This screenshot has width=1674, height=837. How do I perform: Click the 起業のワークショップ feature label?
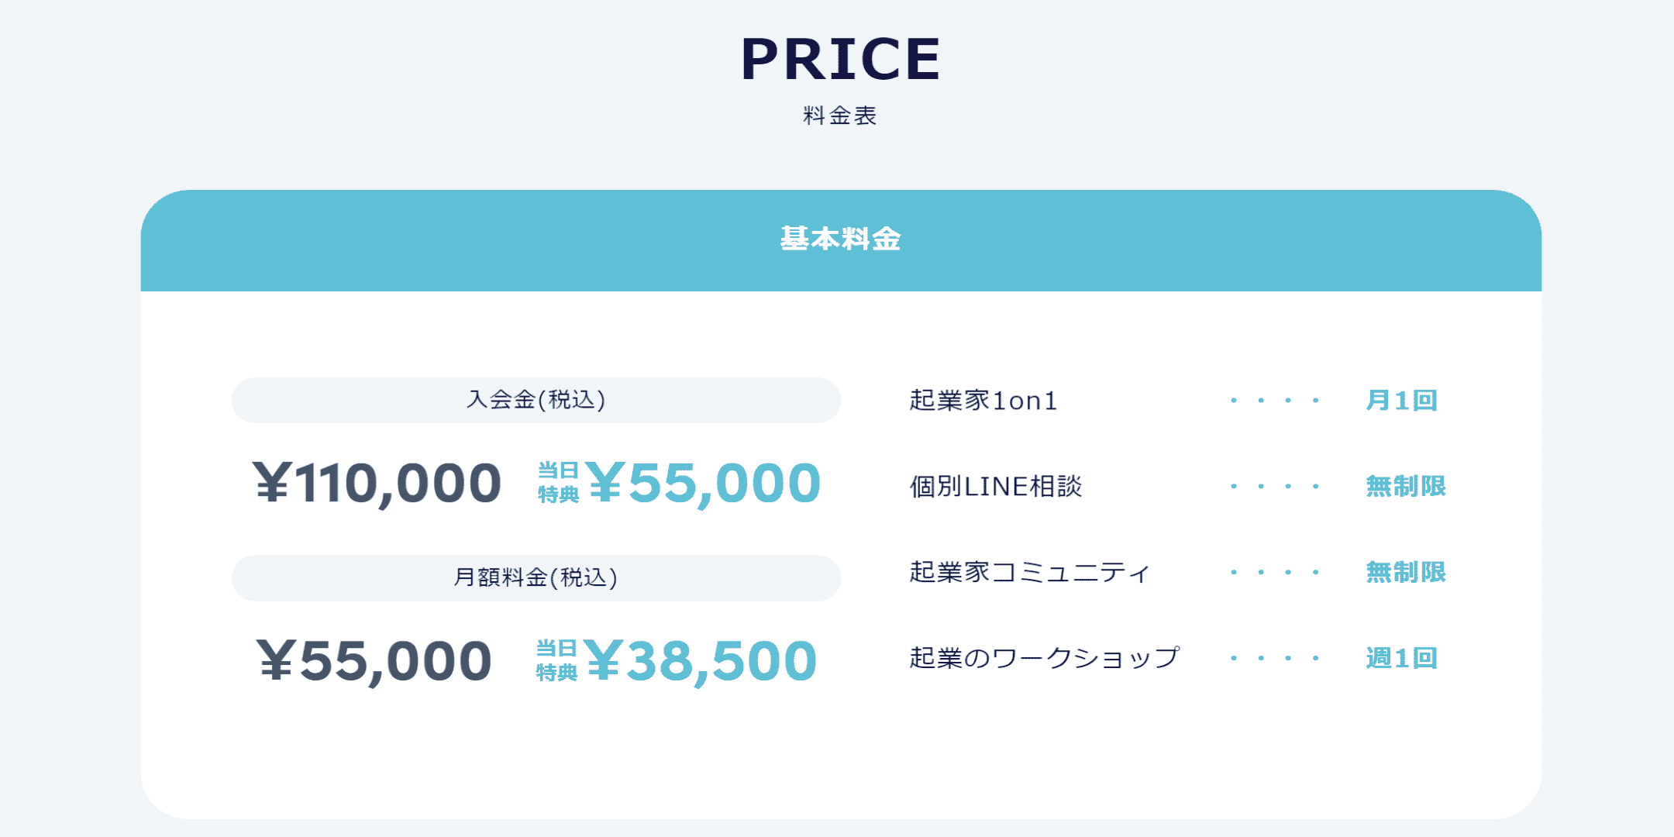point(1045,658)
